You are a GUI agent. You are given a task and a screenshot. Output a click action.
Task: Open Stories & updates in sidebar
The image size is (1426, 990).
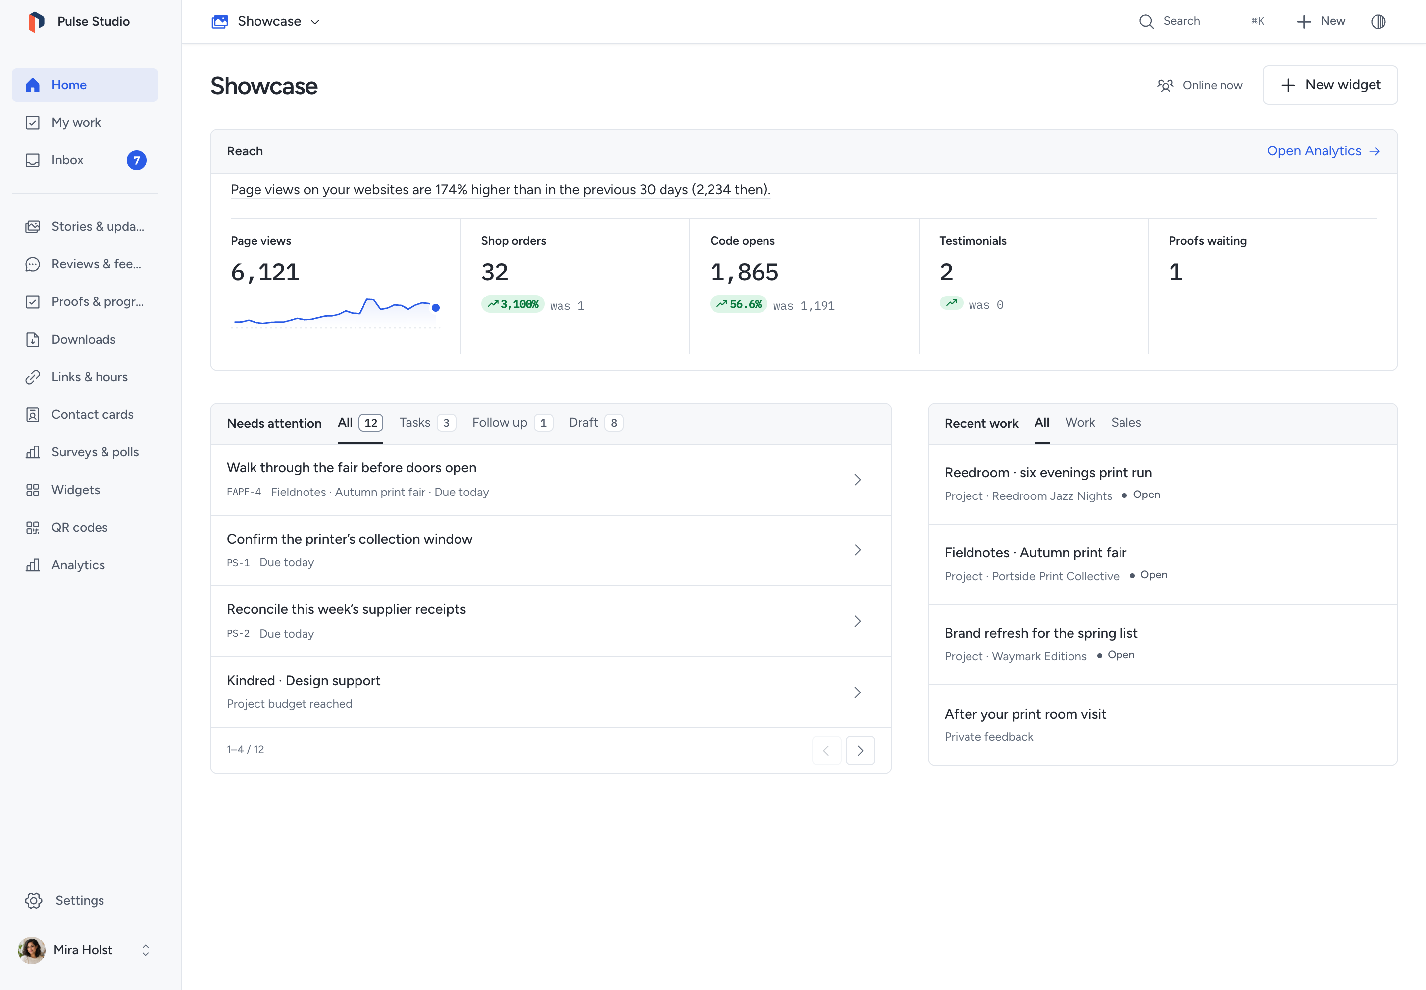tap(85, 226)
